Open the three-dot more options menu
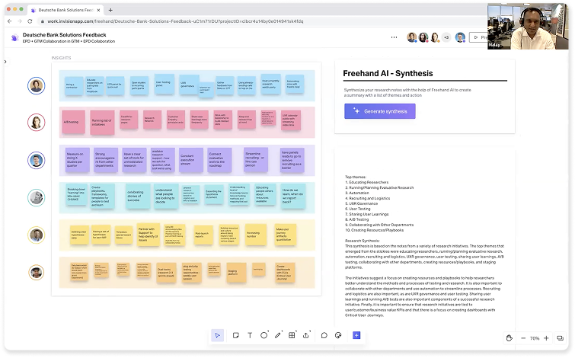The height and width of the screenshot is (358, 575). pyautogui.click(x=394, y=37)
